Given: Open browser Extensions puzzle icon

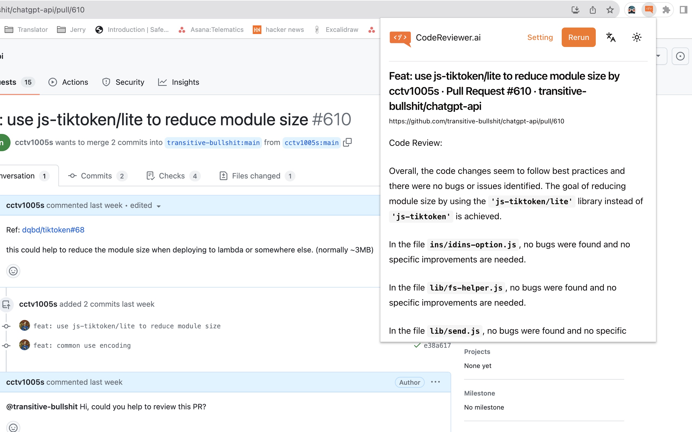Looking at the screenshot, I should click(666, 10).
